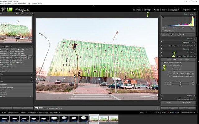
Task: Toggle shadow clipping indicator in histogram
Action: [163, 17]
